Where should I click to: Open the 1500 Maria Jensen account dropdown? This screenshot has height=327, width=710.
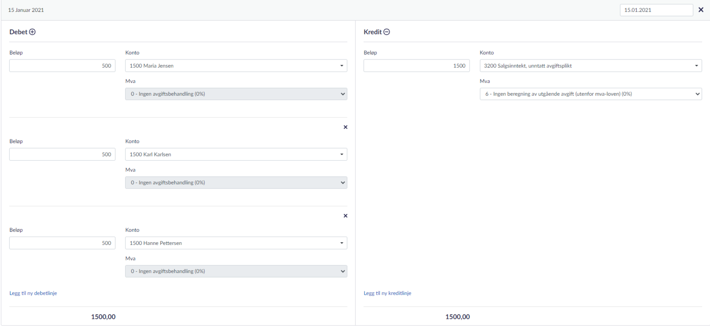point(236,66)
